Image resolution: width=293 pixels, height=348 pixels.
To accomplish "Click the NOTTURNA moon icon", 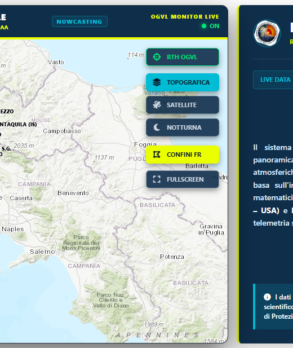I will pyautogui.click(x=157, y=127).
